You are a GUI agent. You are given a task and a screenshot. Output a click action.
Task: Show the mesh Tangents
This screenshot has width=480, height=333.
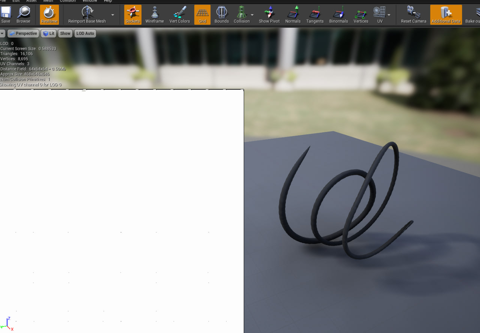(x=315, y=15)
